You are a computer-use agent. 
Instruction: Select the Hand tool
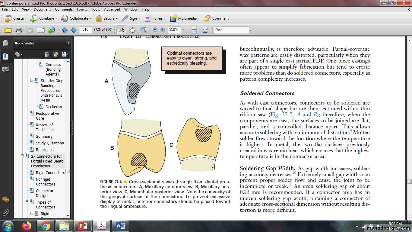tap(132, 30)
